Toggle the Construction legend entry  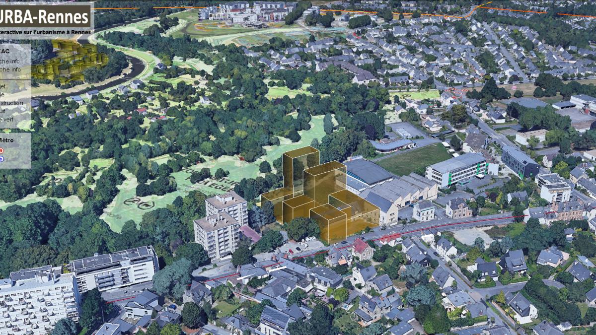click(x=11, y=103)
